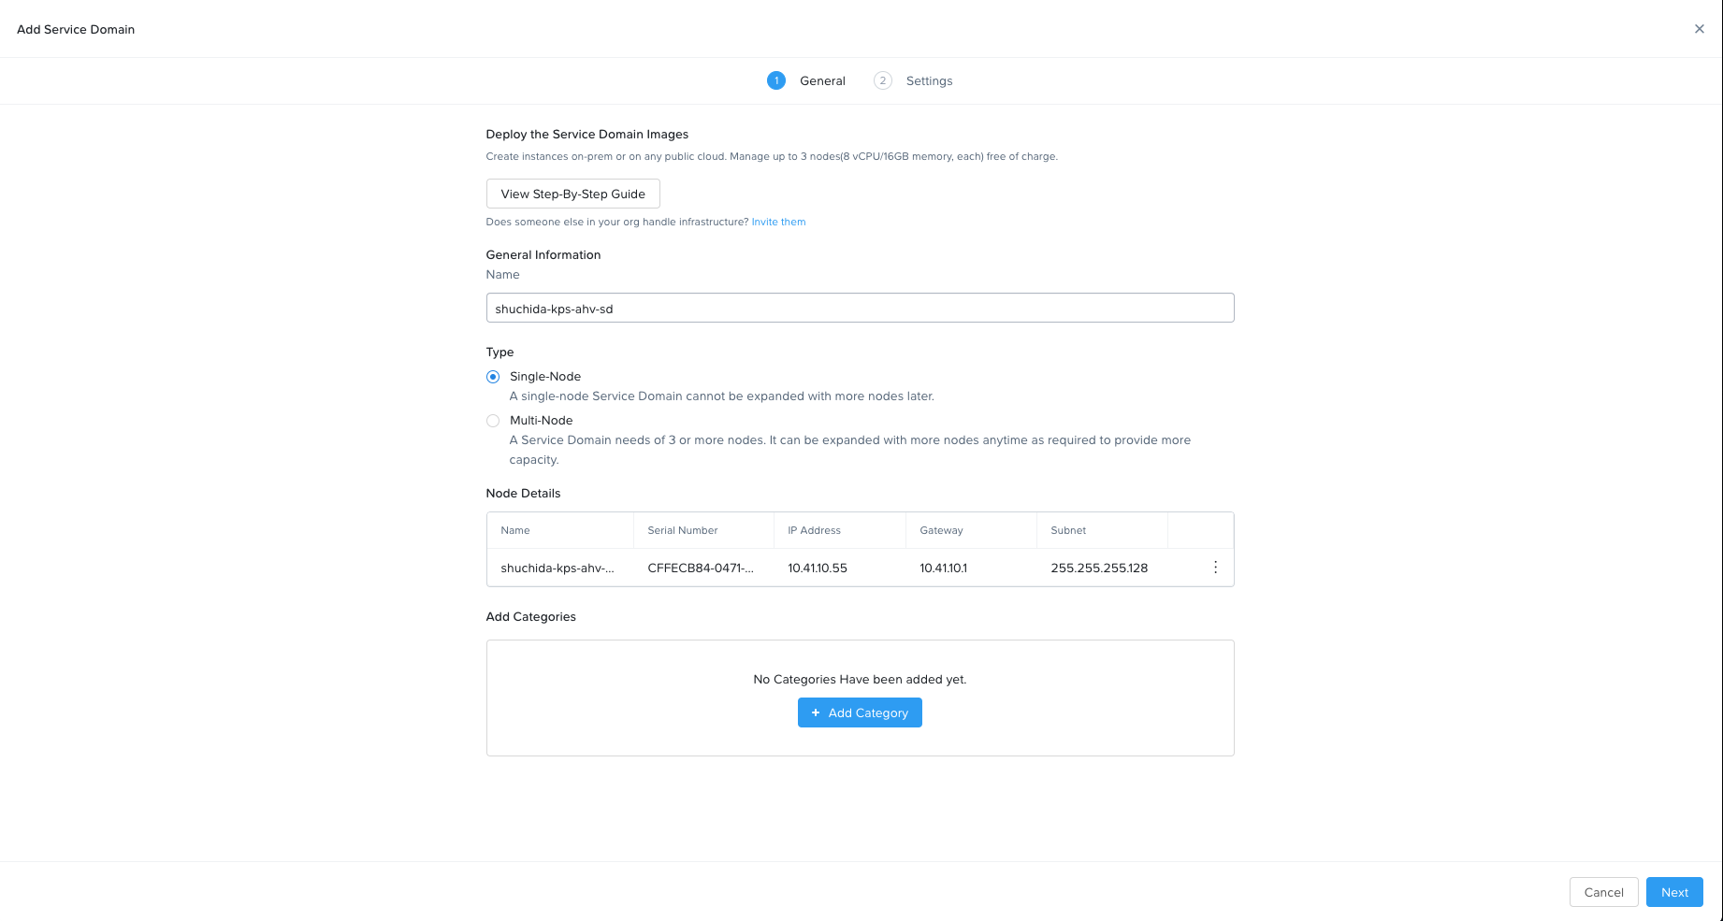Image resolution: width=1723 pixels, height=921 pixels.
Task: Open the View Step-By-Step Guide
Action: click(x=572, y=194)
